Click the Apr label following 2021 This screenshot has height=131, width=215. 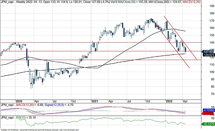point(111,101)
